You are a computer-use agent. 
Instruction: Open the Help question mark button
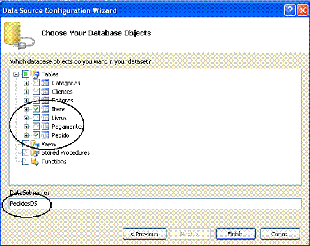pos(290,10)
